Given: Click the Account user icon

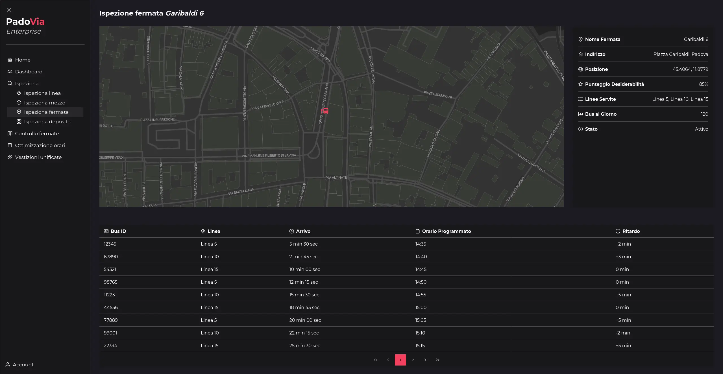Looking at the screenshot, I should (8, 365).
